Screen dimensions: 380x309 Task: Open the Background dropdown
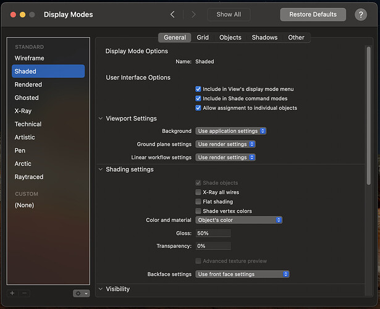coord(231,131)
